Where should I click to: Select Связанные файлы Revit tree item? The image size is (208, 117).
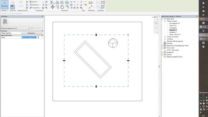point(174,57)
